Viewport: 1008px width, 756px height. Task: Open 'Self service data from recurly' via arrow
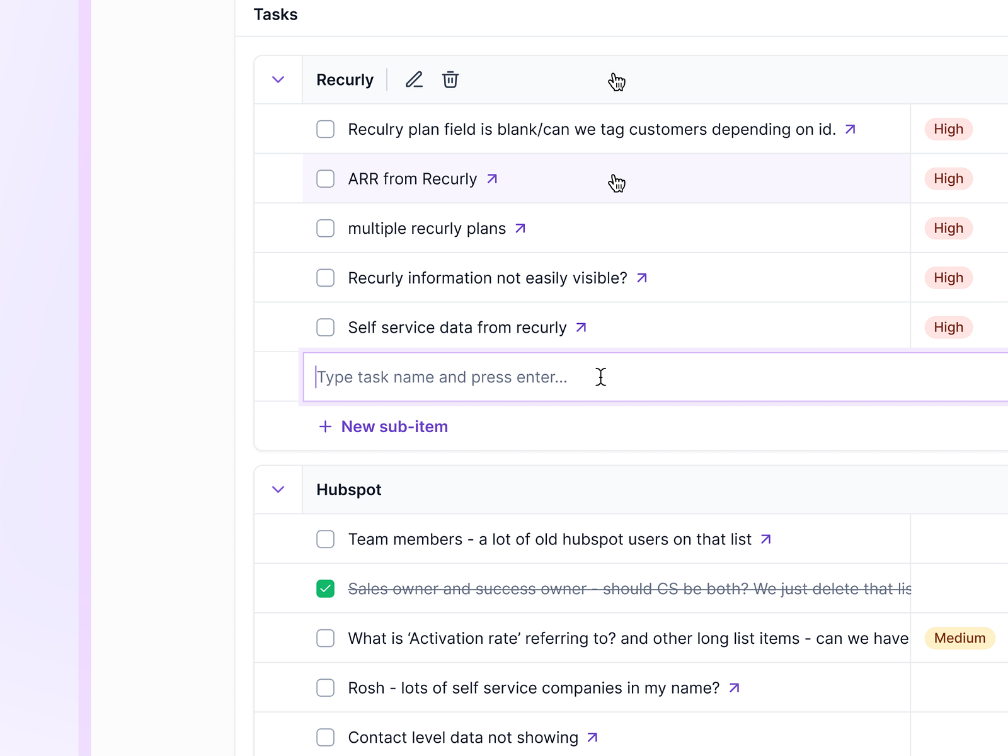580,327
